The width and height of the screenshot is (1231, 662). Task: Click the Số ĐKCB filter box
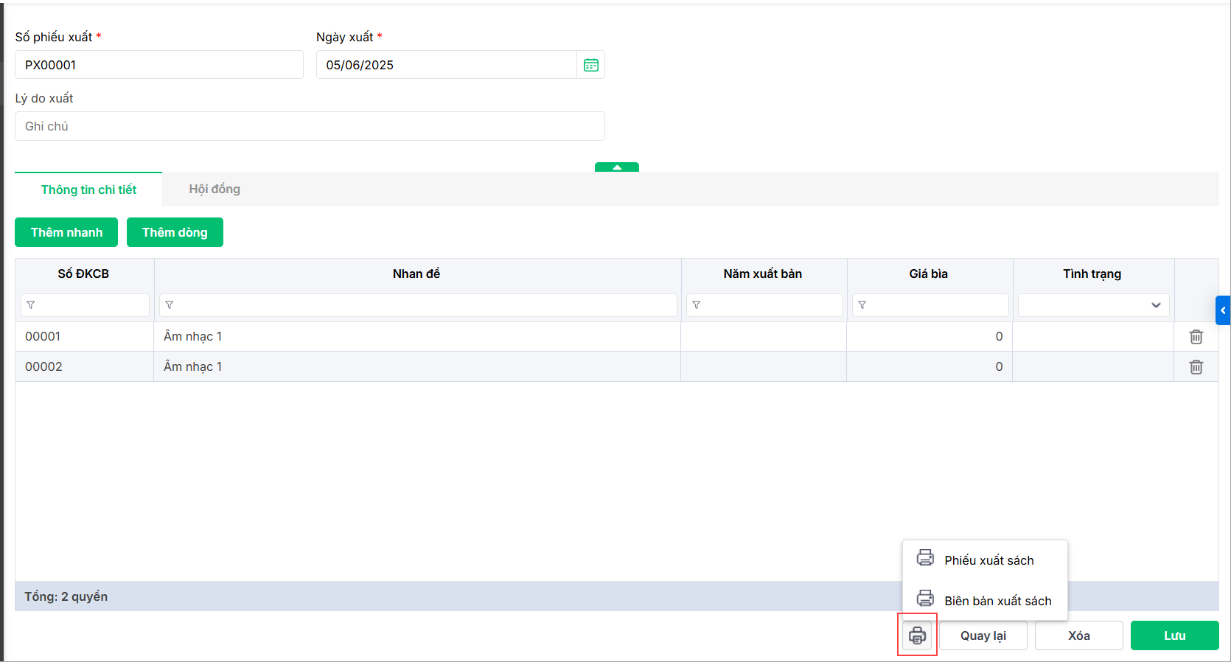85,305
